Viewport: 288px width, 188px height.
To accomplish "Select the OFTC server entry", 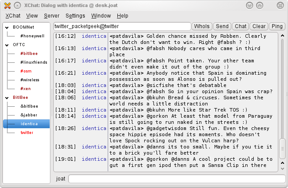I will [19, 45].
